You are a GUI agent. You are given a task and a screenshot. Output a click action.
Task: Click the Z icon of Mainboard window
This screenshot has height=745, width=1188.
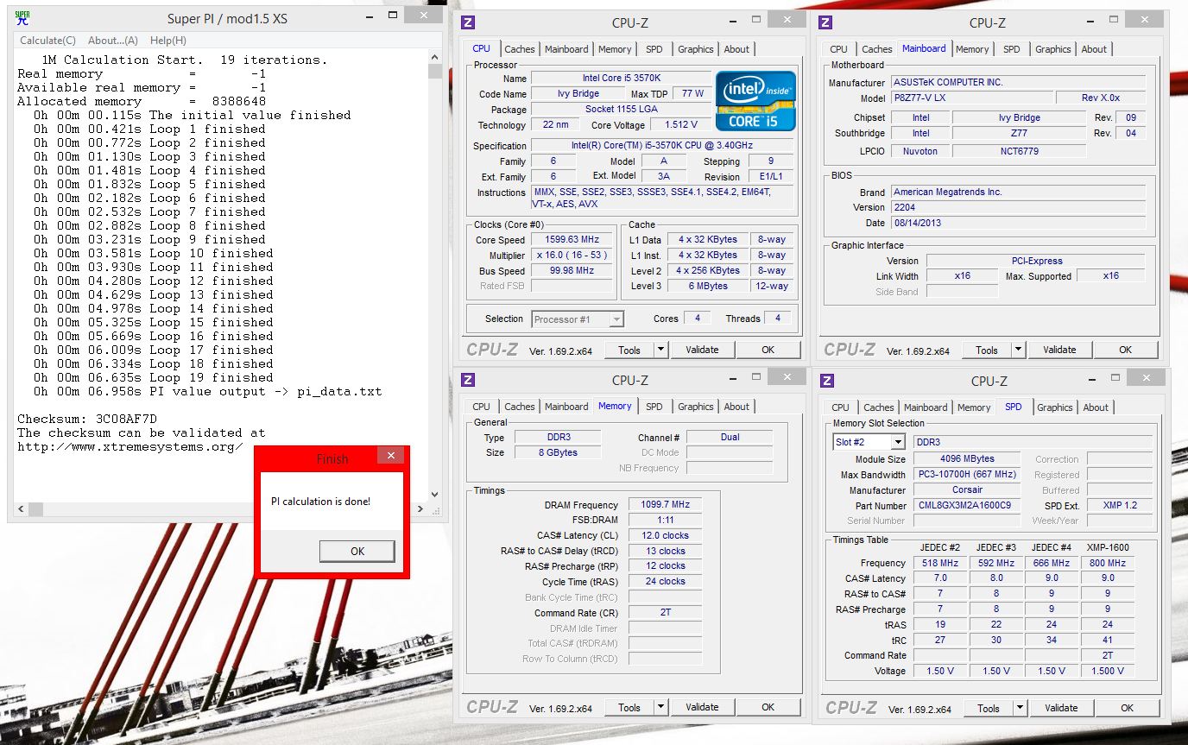click(x=825, y=23)
